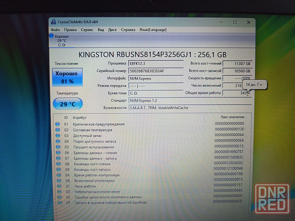295x221 pixels.
Task: Click status icon for Единицы данных - чтение row
Action: (x=58, y=152)
